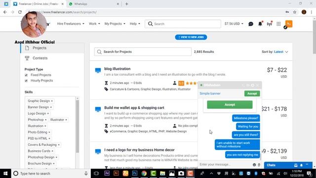Expand the Help dropdown menu

pyautogui.click(x=135, y=24)
